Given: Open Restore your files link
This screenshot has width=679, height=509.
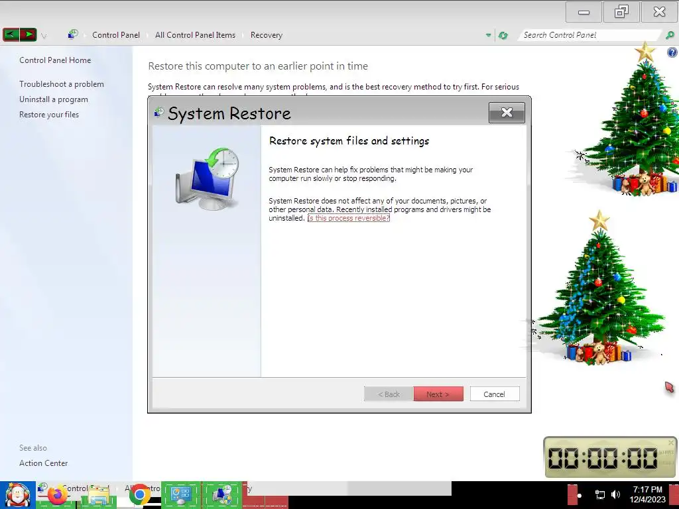Looking at the screenshot, I should (49, 115).
